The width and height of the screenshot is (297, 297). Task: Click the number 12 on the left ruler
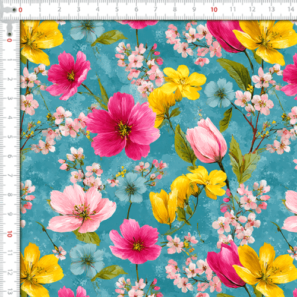tap(10, 272)
